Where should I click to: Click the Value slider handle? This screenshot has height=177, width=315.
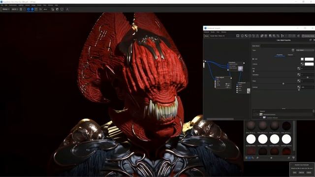pyautogui.click(x=283, y=84)
